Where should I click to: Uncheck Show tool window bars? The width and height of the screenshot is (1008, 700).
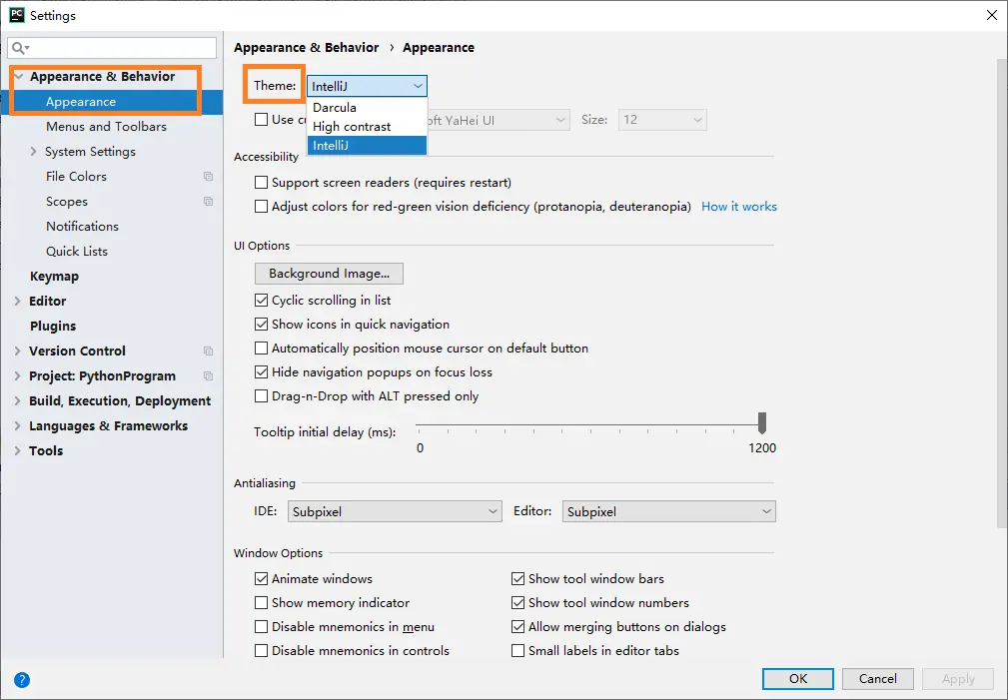(517, 578)
